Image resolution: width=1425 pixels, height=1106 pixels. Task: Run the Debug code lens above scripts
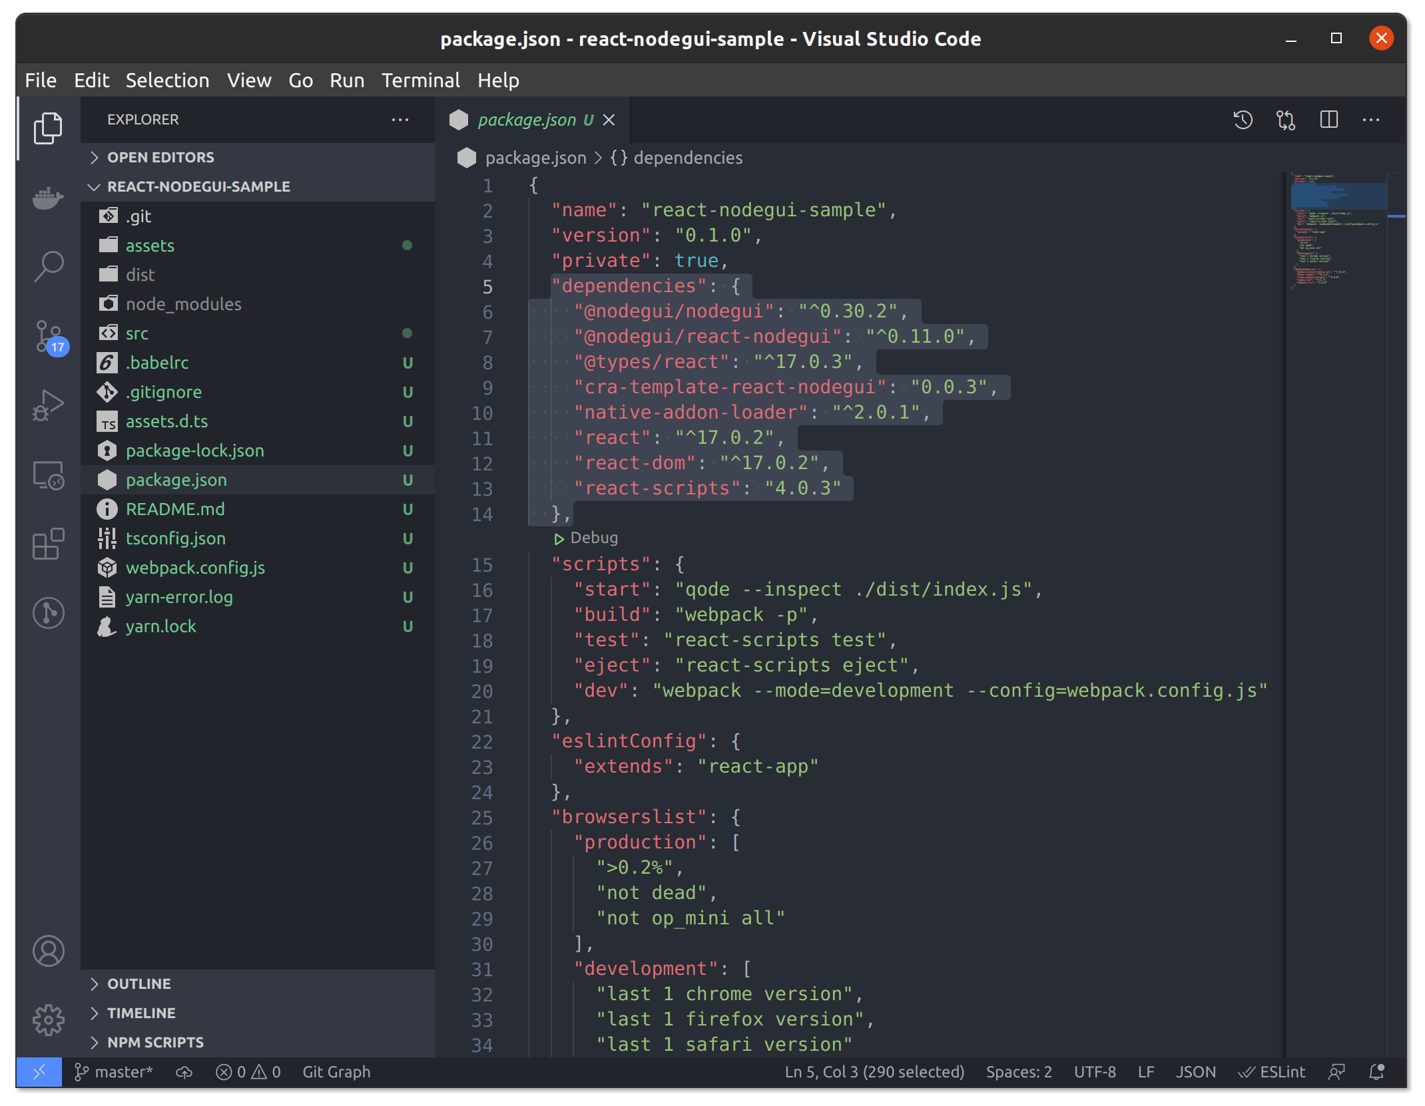pos(587,537)
